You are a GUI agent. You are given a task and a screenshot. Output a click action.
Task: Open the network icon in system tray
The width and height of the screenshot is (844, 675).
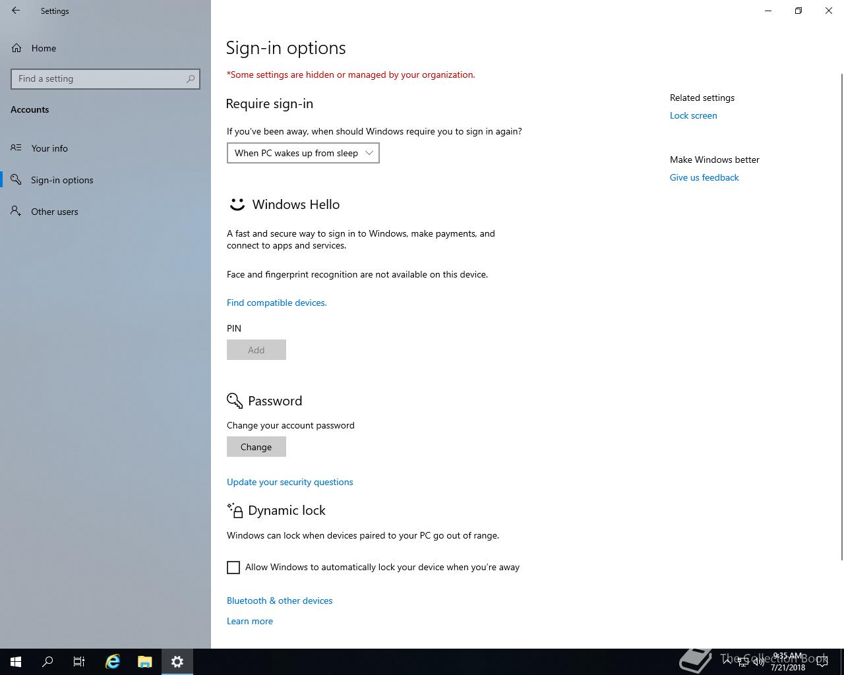point(743,662)
